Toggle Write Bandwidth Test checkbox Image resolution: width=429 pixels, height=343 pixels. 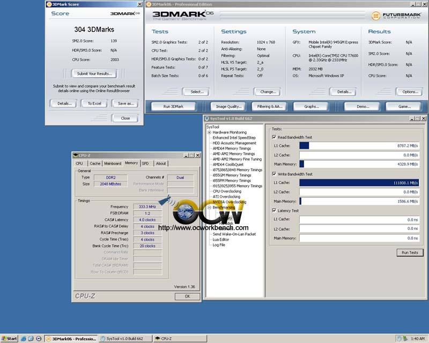click(x=274, y=174)
